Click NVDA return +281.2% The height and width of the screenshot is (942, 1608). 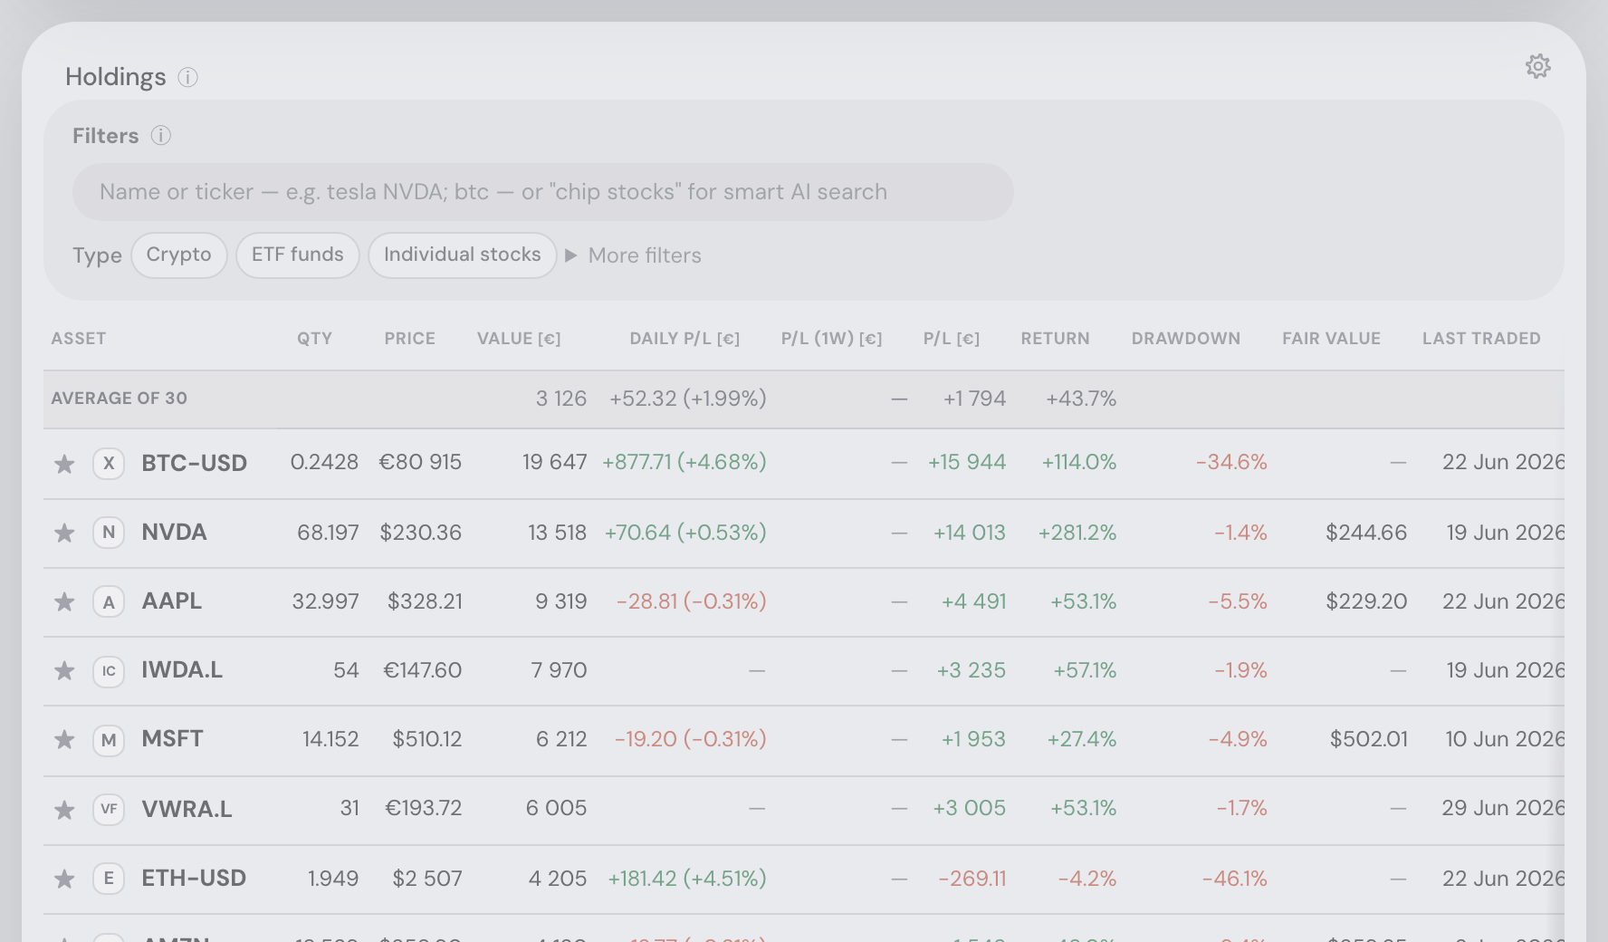tap(1077, 533)
